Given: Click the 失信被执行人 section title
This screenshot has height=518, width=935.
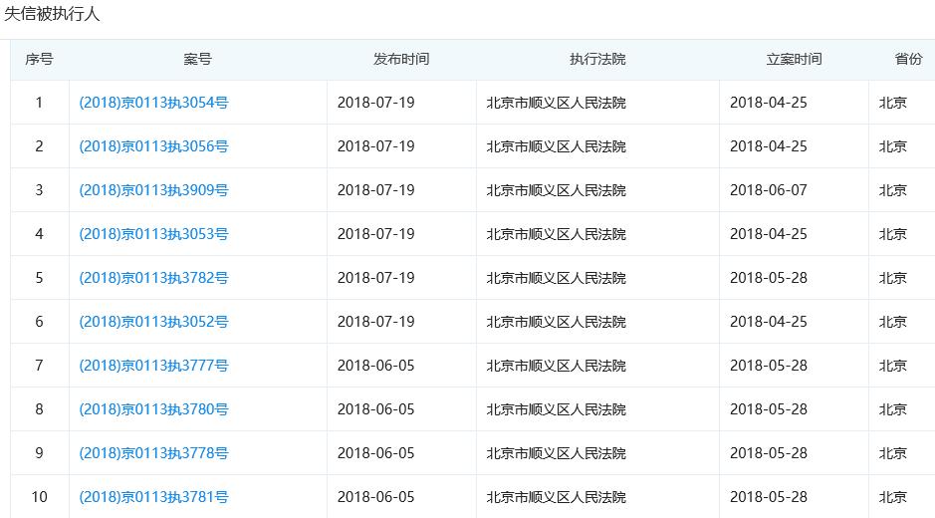Looking at the screenshot, I should [52, 14].
